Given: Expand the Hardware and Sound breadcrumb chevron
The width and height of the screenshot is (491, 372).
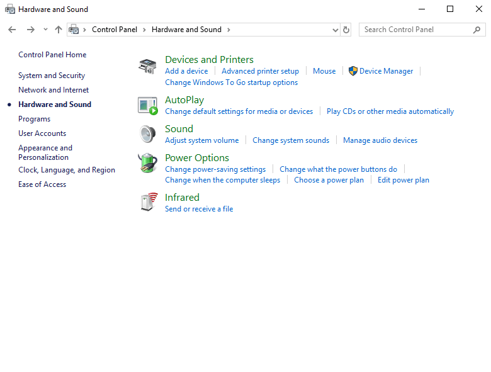Looking at the screenshot, I should point(229,30).
